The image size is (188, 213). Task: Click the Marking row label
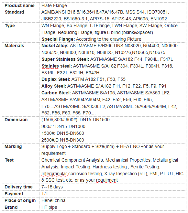click(13, 147)
